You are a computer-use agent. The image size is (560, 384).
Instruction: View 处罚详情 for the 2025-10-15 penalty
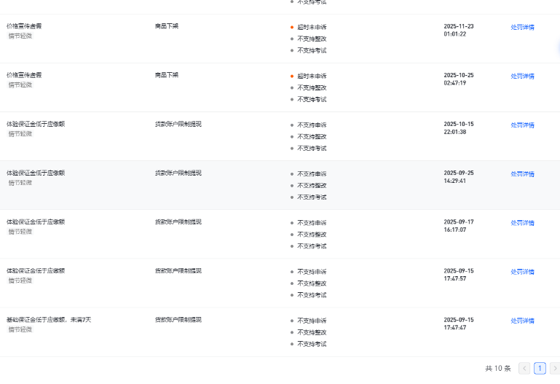(x=522, y=125)
